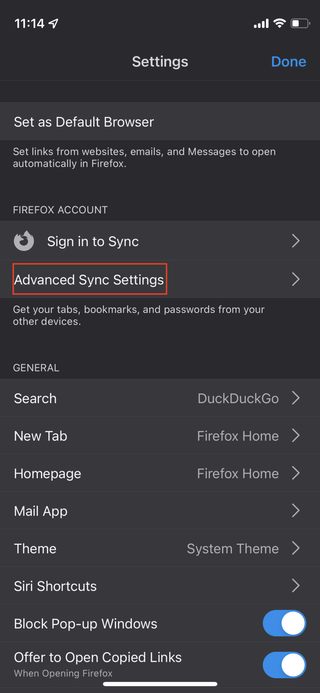Expand Advanced Sync Settings chevron
Viewport: 320px width, 693px height.
click(296, 279)
